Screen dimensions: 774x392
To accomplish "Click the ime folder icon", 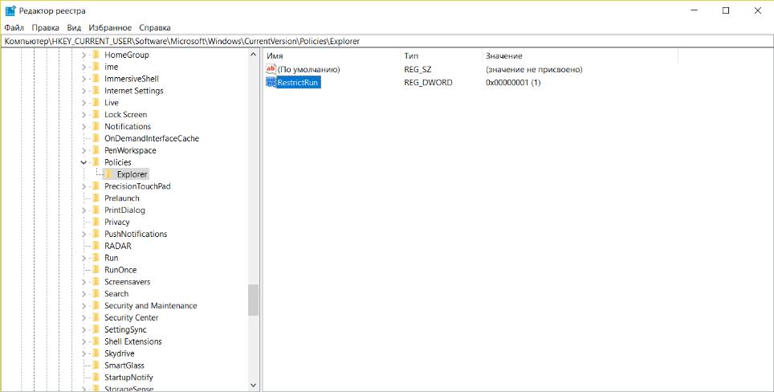I will click(96, 67).
